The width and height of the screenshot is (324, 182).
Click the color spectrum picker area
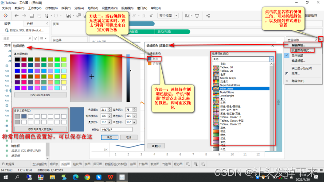click(96, 78)
